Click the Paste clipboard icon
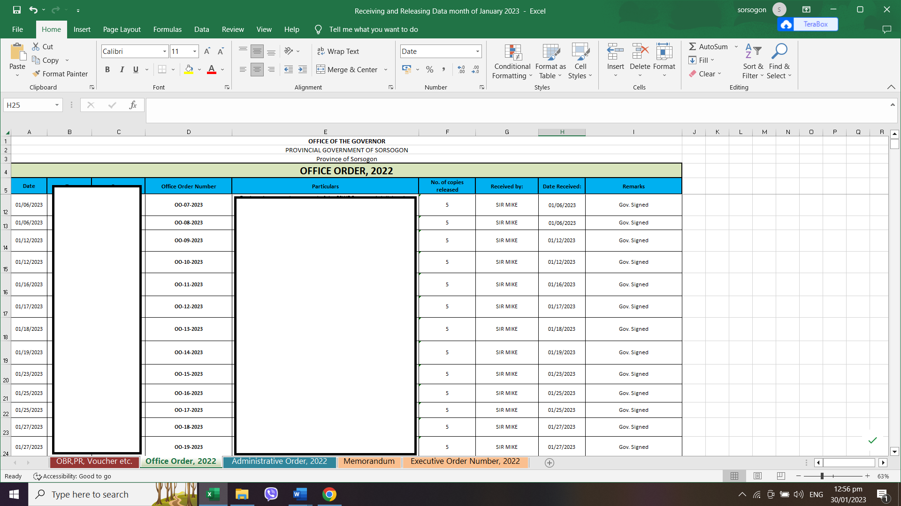The image size is (901, 506). (17, 52)
